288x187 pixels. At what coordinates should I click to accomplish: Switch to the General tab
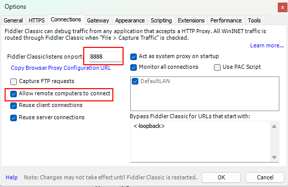tap(13, 20)
